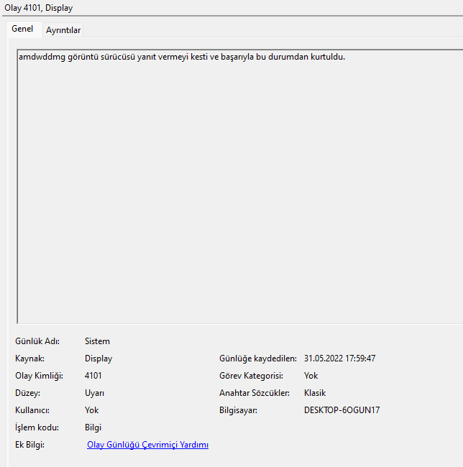Image resolution: width=463 pixels, height=467 pixels.
Task: Click the amdwddmg event description text
Action: tap(182, 57)
